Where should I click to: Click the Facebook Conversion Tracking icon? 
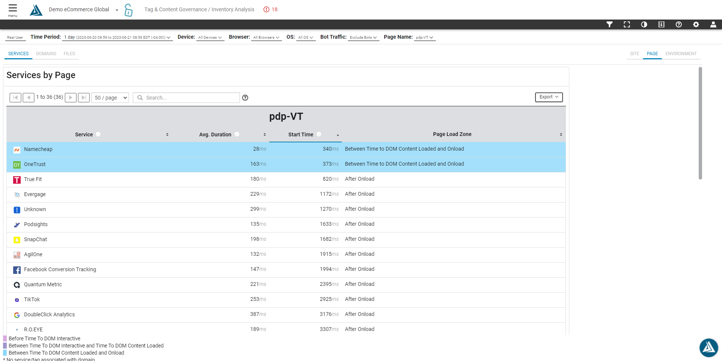(x=17, y=270)
